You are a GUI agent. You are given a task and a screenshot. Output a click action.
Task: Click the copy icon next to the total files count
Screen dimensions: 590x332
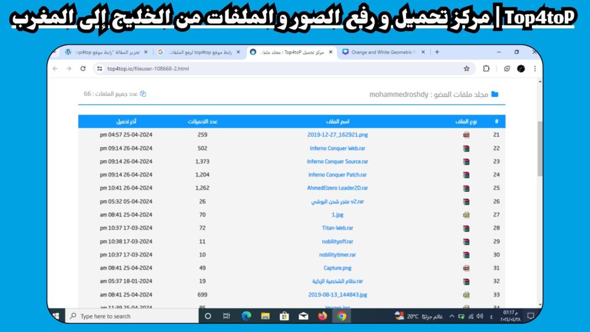click(x=142, y=93)
